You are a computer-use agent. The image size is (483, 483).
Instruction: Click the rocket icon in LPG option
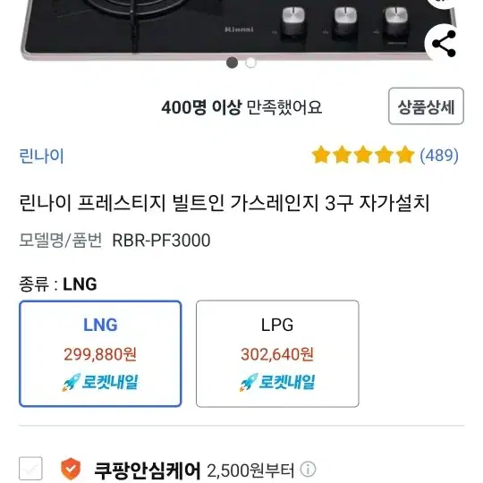tap(249, 382)
